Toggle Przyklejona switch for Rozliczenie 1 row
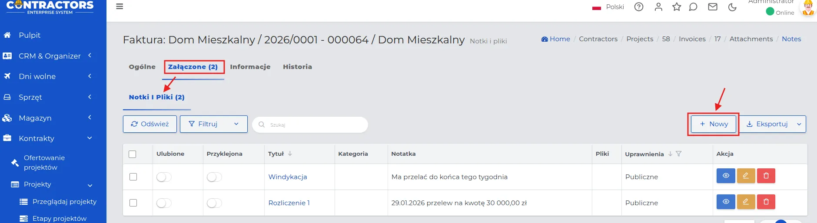817x223 pixels. tap(214, 203)
